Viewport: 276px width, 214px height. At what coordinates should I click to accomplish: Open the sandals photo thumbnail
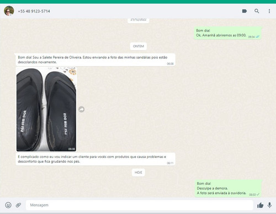46,109
